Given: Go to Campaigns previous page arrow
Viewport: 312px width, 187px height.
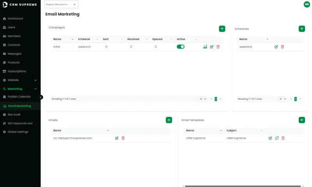Looking at the screenshot, I should 211,99.
